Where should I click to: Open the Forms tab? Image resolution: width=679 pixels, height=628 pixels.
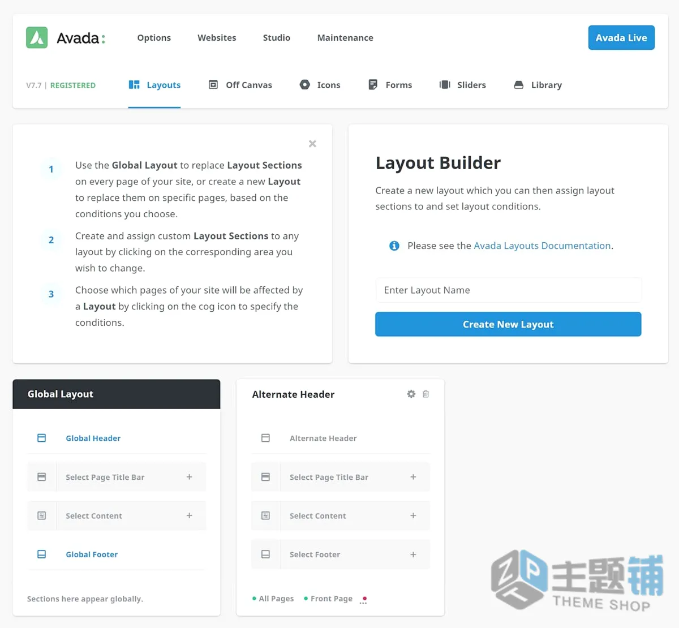point(390,85)
